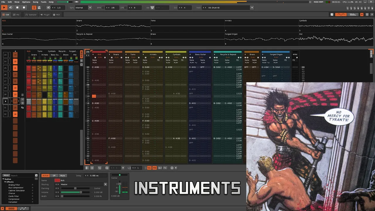Click the list icon beside scopes
The image size is (375, 211).
point(367,14)
